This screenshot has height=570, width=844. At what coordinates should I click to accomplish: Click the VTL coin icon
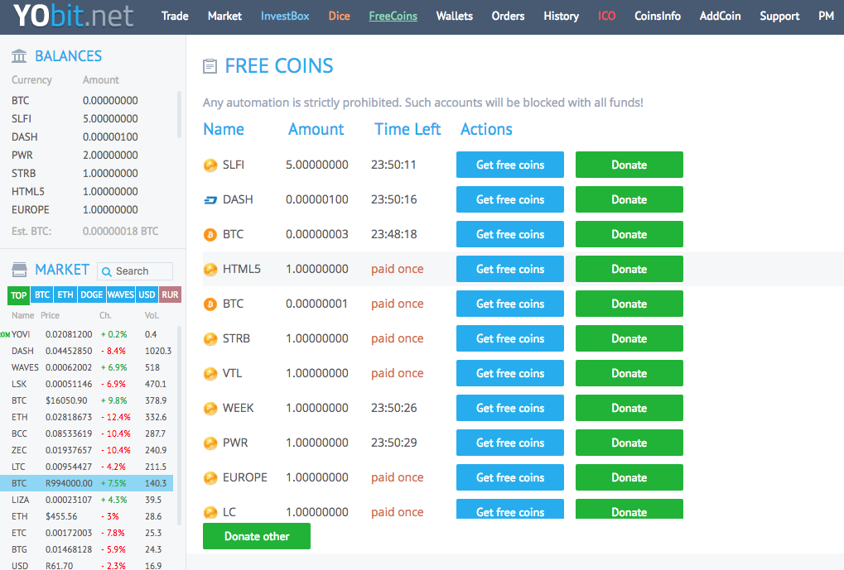point(210,374)
